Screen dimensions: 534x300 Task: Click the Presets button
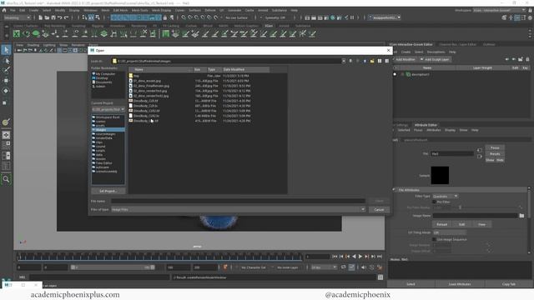click(x=495, y=153)
